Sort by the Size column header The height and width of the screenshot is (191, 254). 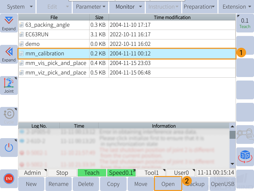[x=99, y=18]
